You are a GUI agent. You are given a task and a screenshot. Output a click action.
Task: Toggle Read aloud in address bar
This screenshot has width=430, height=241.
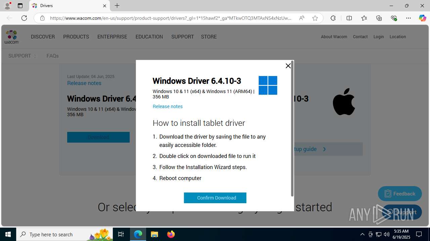coord(302,18)
